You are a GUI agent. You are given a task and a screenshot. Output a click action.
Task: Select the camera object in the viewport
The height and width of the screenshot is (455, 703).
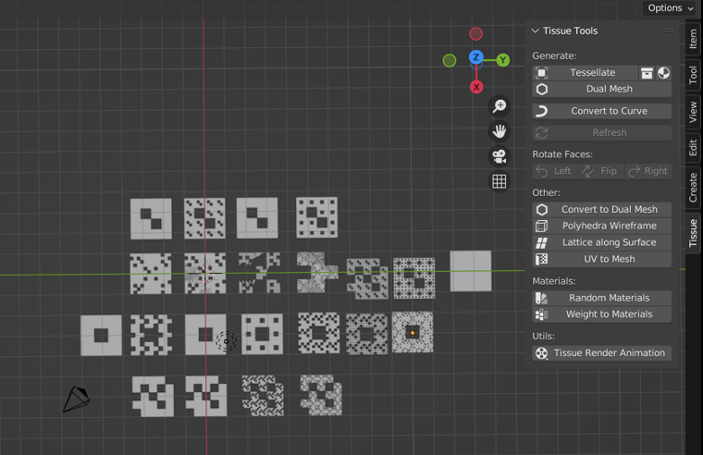pos(76,399)
